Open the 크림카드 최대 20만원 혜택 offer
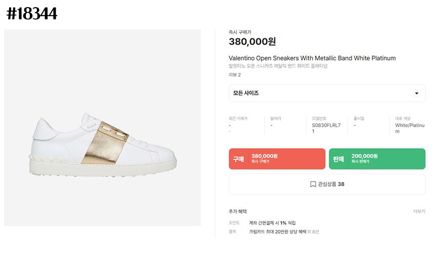 278,232
